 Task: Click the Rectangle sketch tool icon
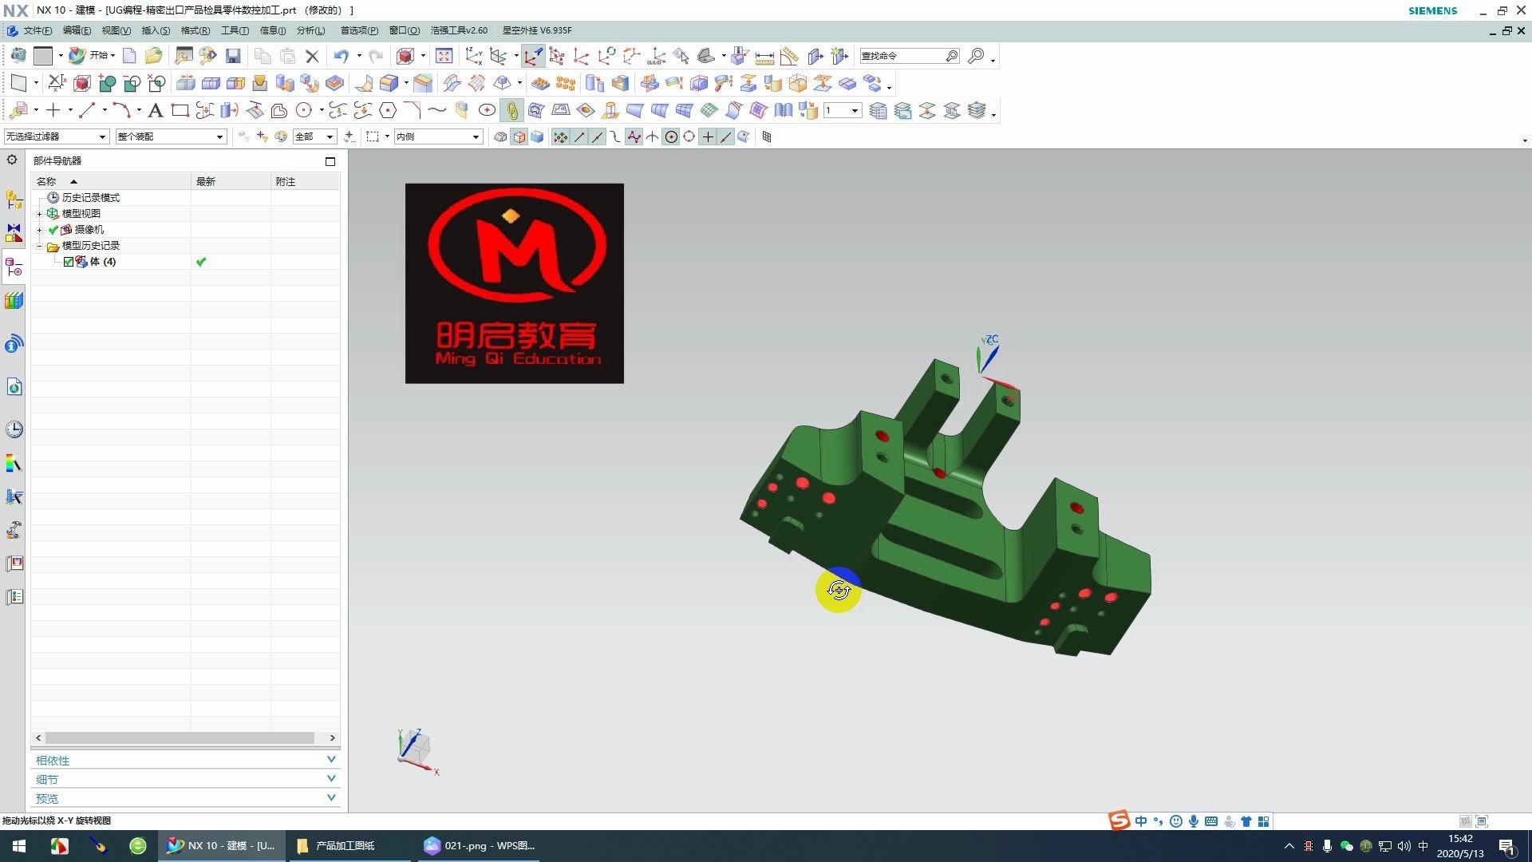click(180, 110)
